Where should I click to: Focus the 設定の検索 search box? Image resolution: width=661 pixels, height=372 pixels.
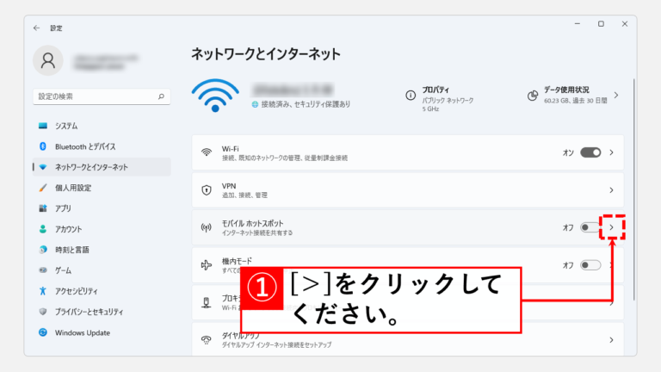[x=102, y=96]
